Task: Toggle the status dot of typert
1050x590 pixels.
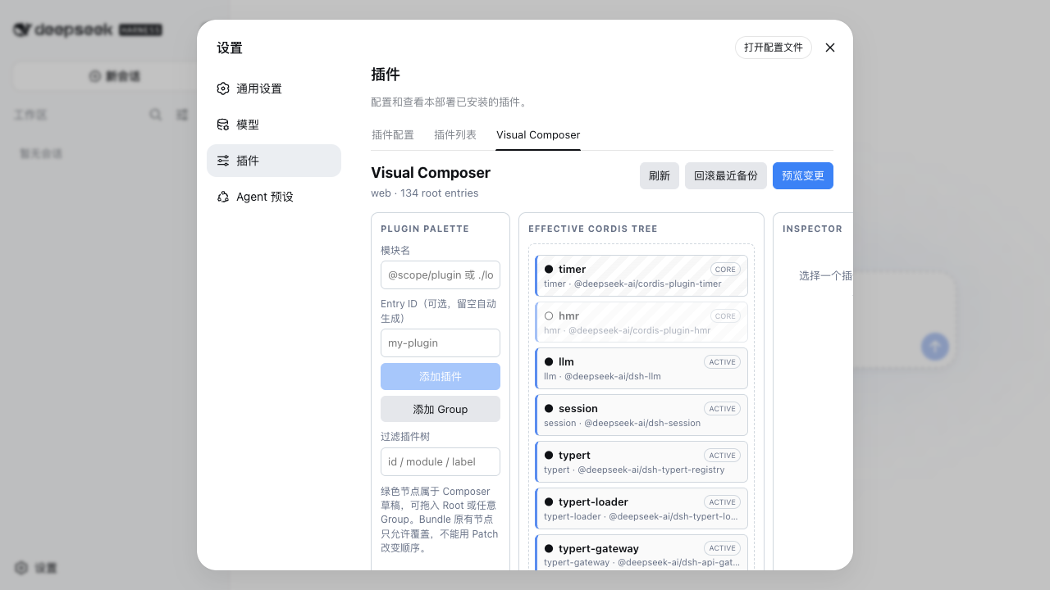Action: (x=549, y=455)
